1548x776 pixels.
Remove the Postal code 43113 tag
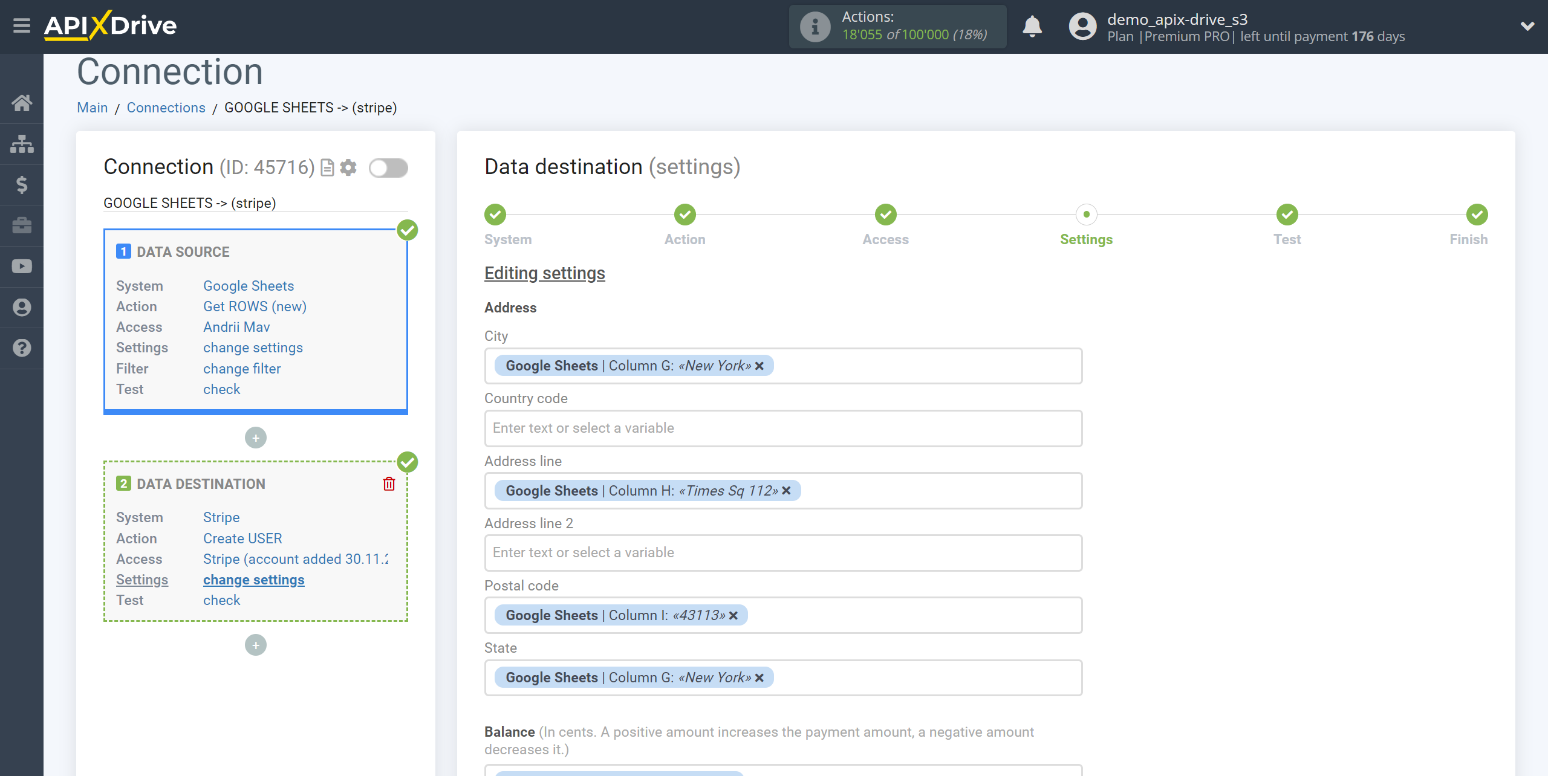(x=733, y=616)
